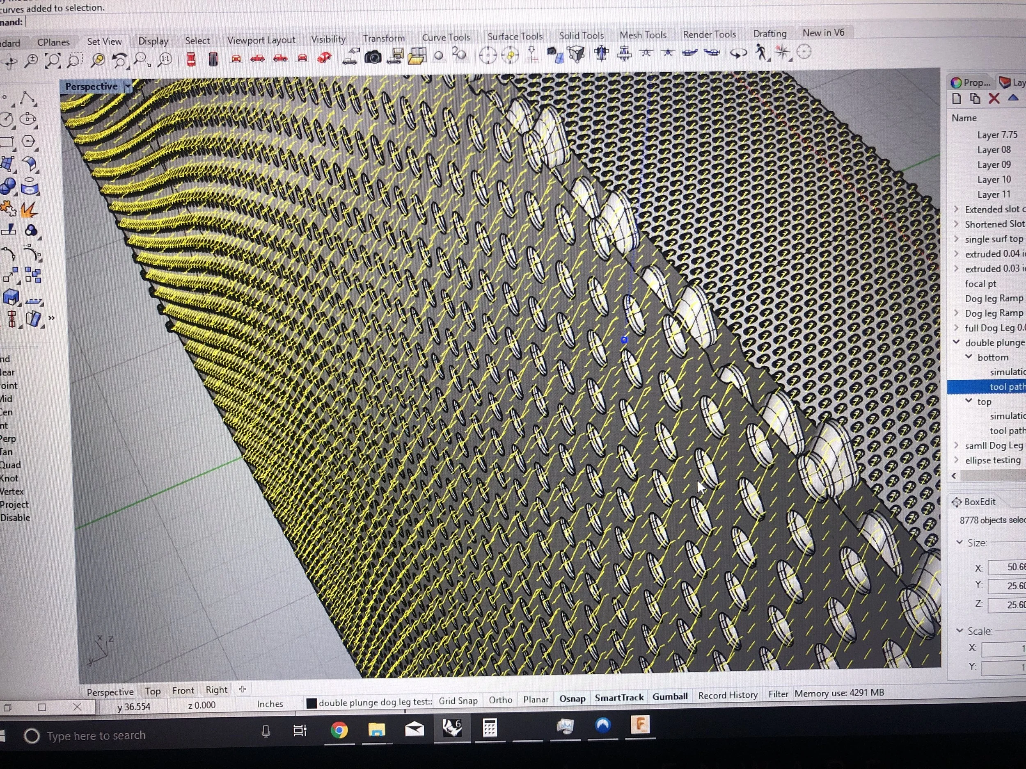Click the Walk About walking figure icon
This screenshot has height=769, width=1026.
click(760, 52)
